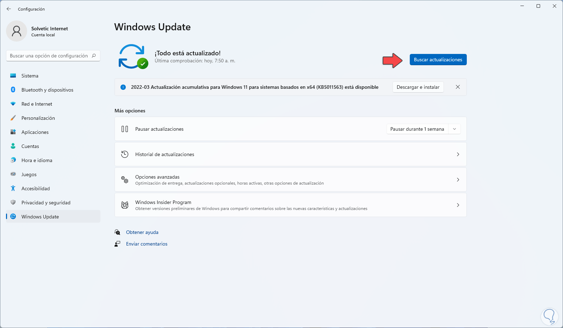The height and width of the screenshot is (328, 563).
Task: Open Historial de actualizaciones
Action: pos(291,154)
